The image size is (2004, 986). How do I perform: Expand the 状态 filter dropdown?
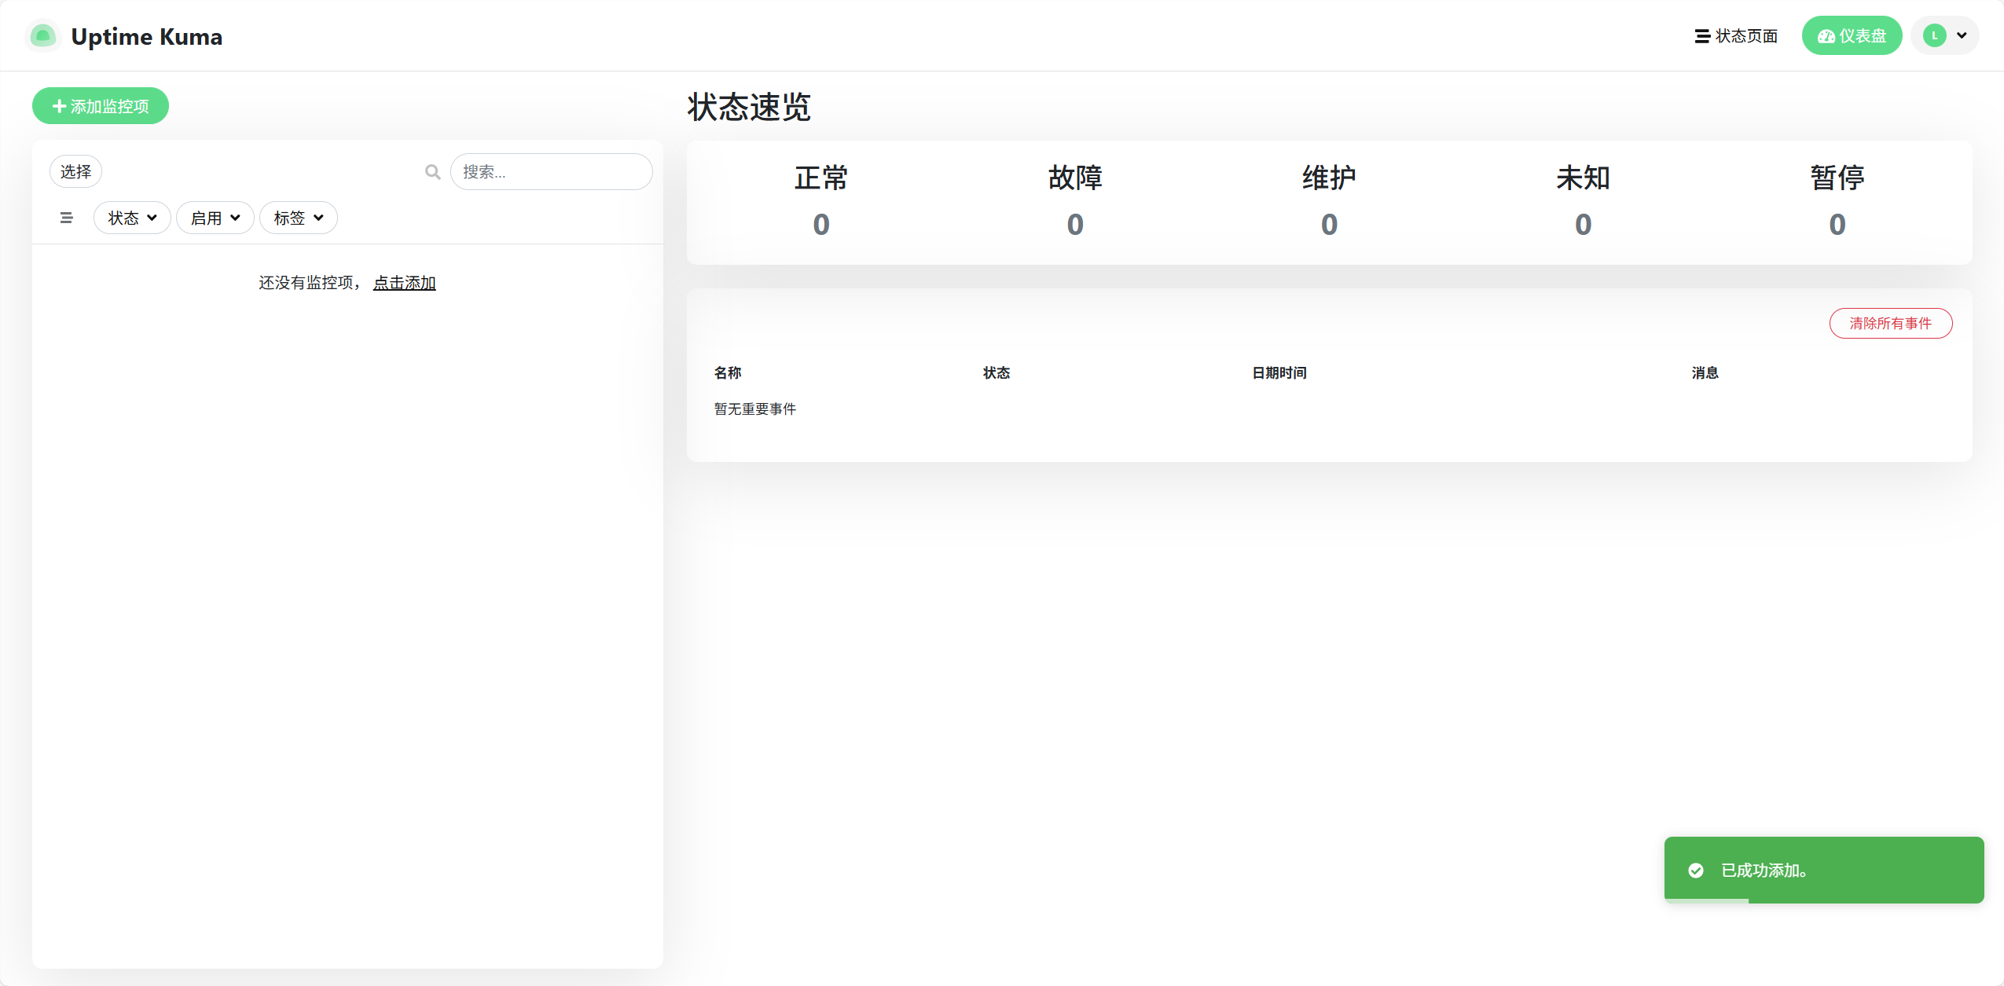(132, 218)
